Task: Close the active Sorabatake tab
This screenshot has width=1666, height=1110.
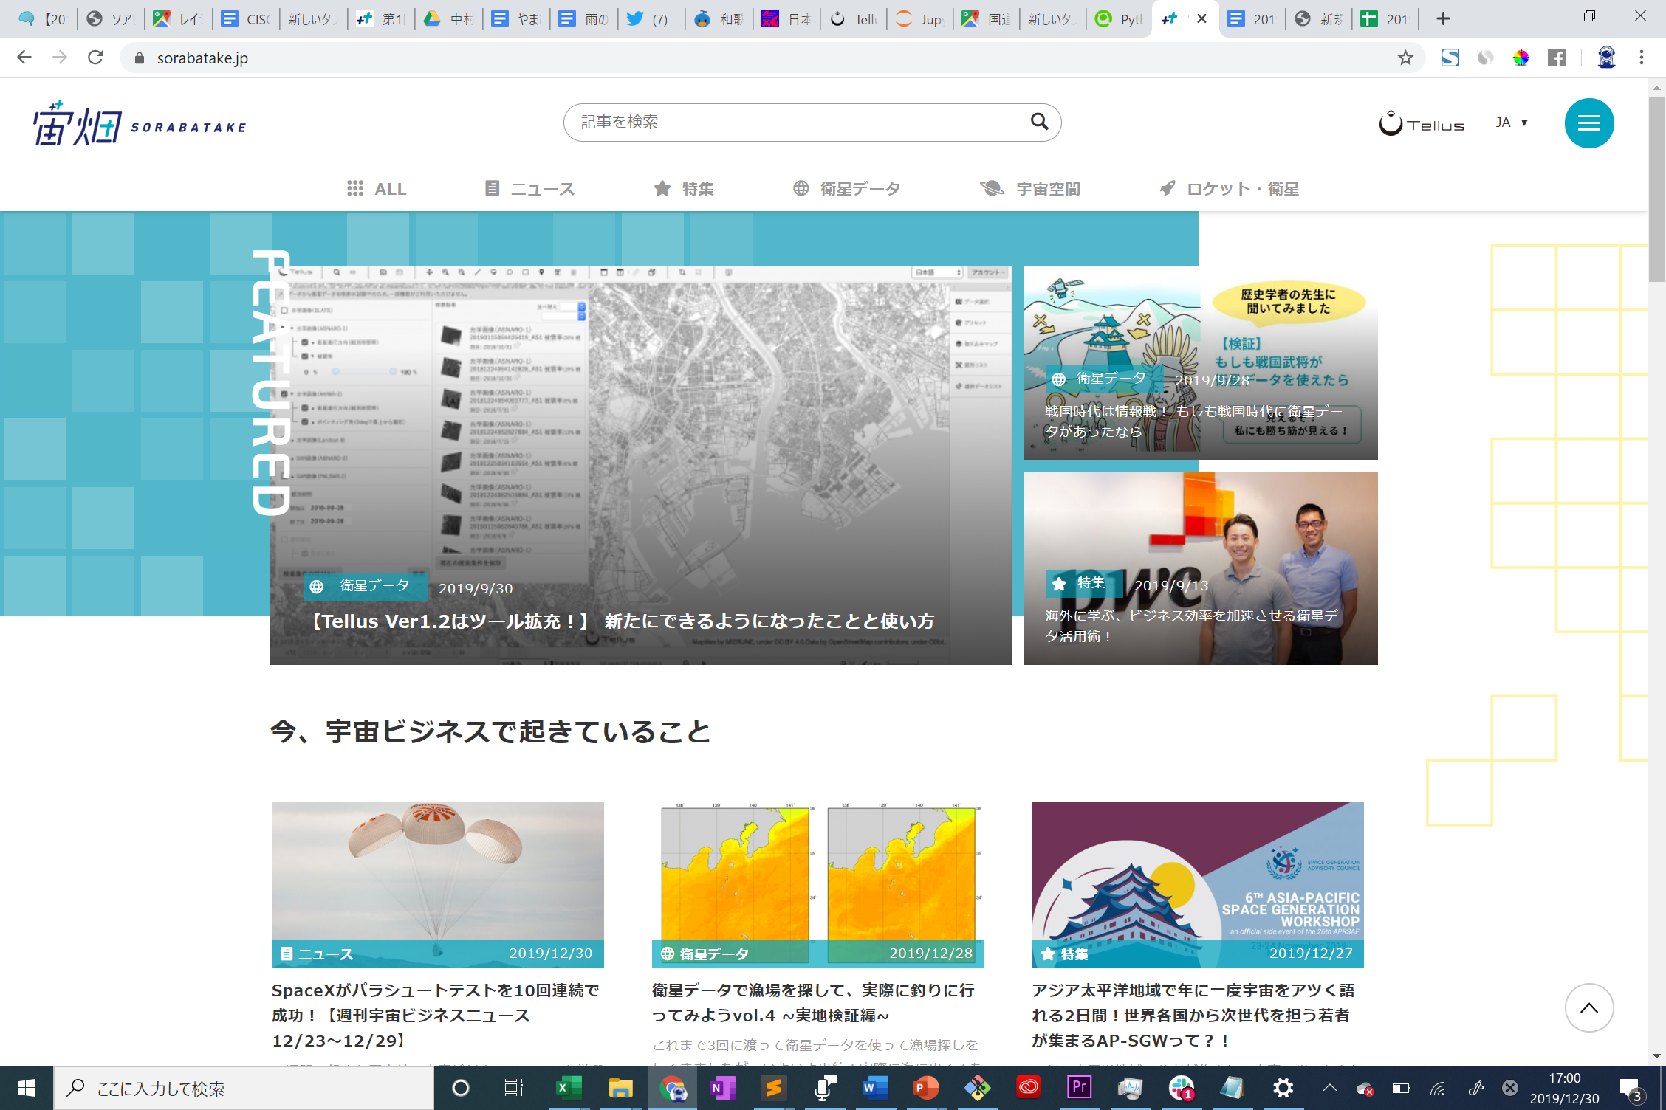Action: 1201,18
